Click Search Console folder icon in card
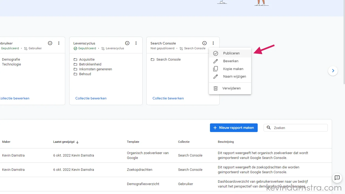This screenshot has width=345, height=194. click(153, 60)
